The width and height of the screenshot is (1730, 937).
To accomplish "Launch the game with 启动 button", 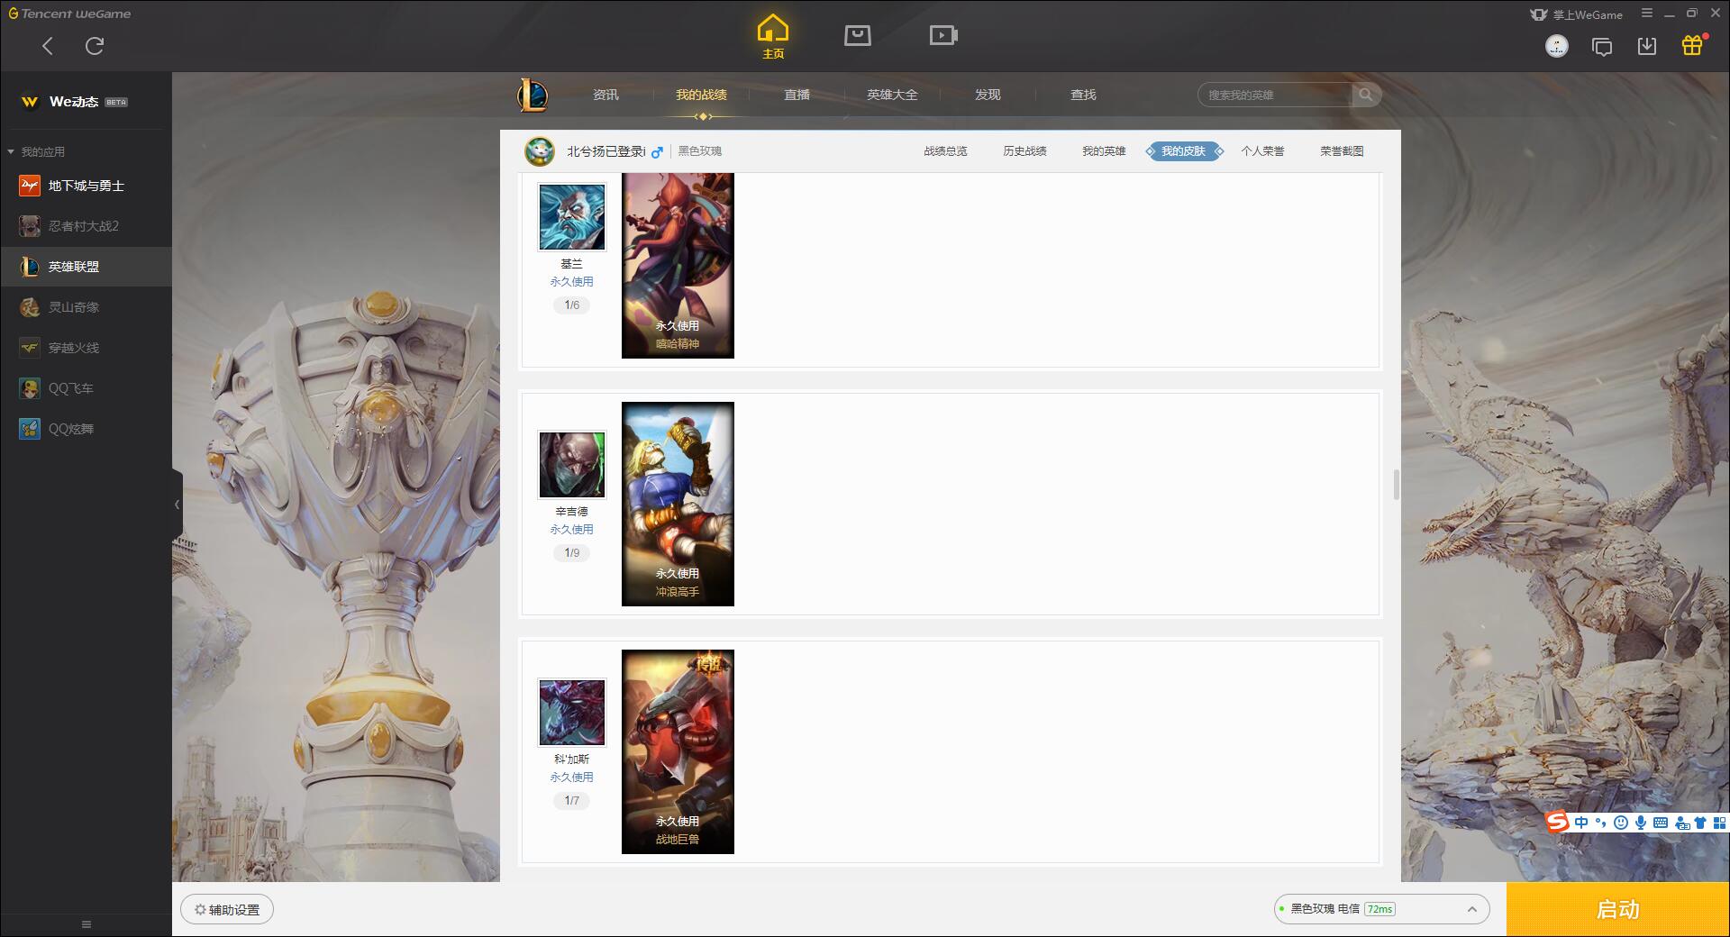I will pos(1618,910).
